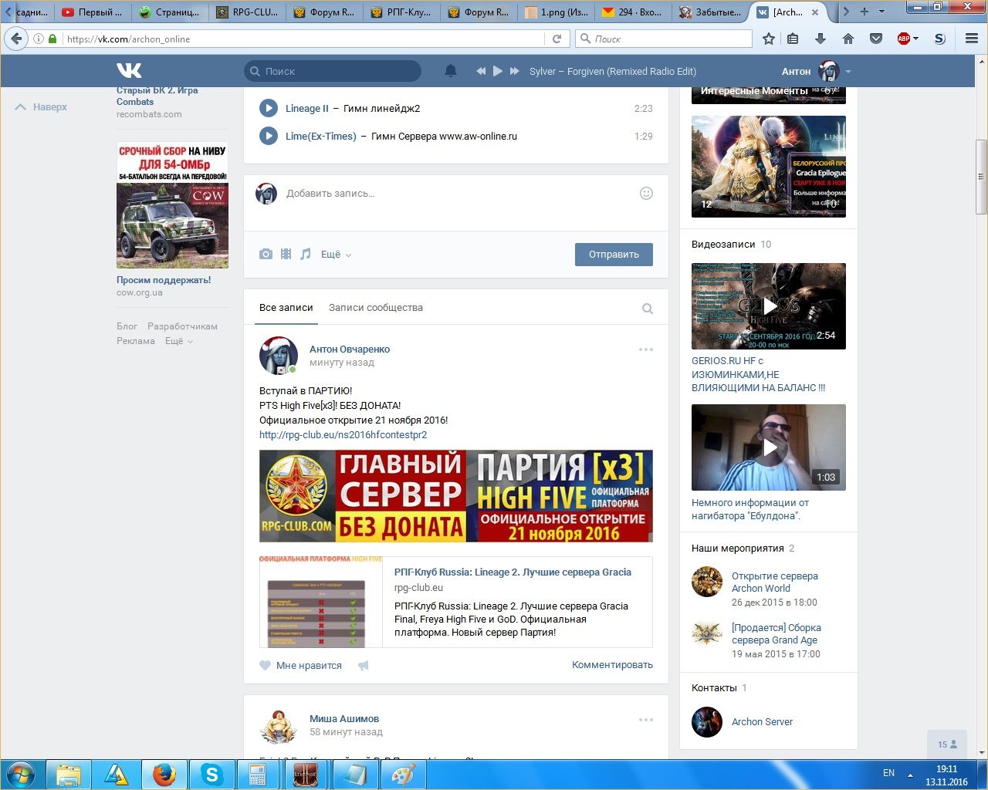This screenshot has width=988, height=790.
Task: Attach music to the new post
Action: (x=306, y=254)
